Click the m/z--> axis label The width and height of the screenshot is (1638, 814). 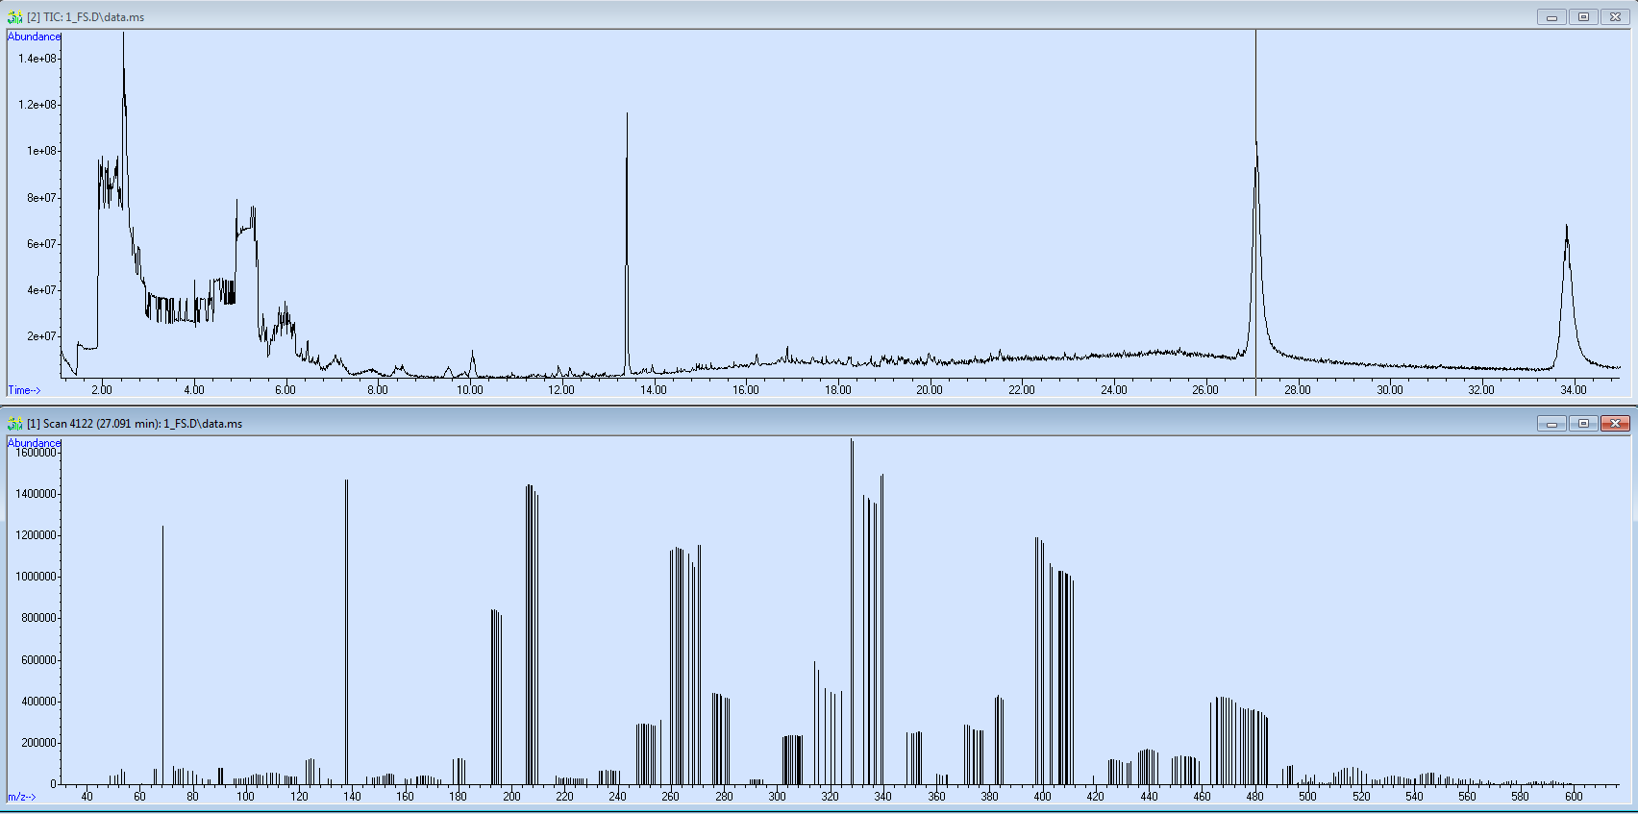point(23,797)
